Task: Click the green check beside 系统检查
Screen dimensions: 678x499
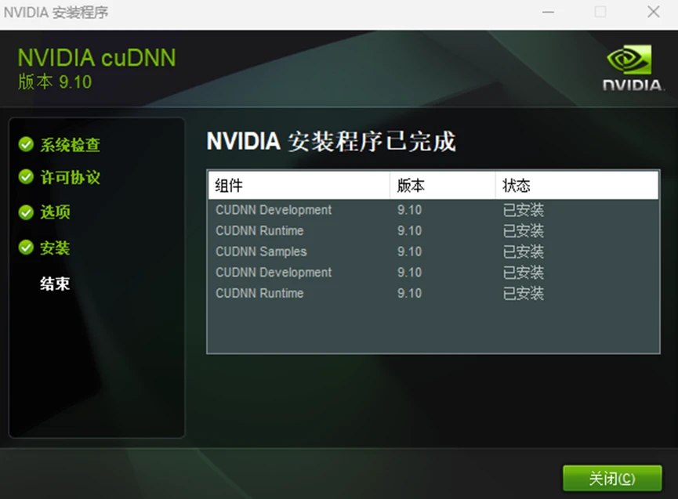Action: (x=27, y=144)
